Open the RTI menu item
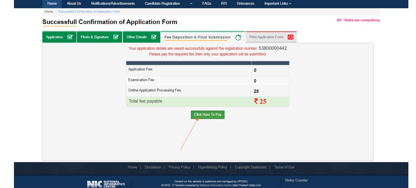416x188 pixels. [224, 4]
